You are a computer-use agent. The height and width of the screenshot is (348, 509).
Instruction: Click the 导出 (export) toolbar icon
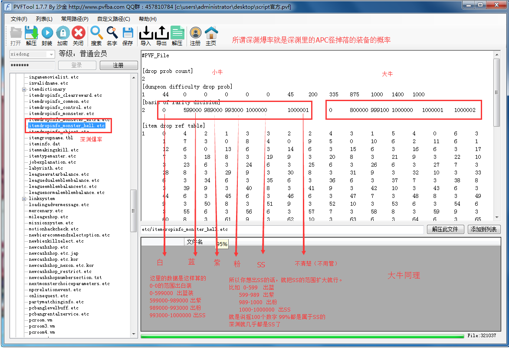(x=161, y=35)
